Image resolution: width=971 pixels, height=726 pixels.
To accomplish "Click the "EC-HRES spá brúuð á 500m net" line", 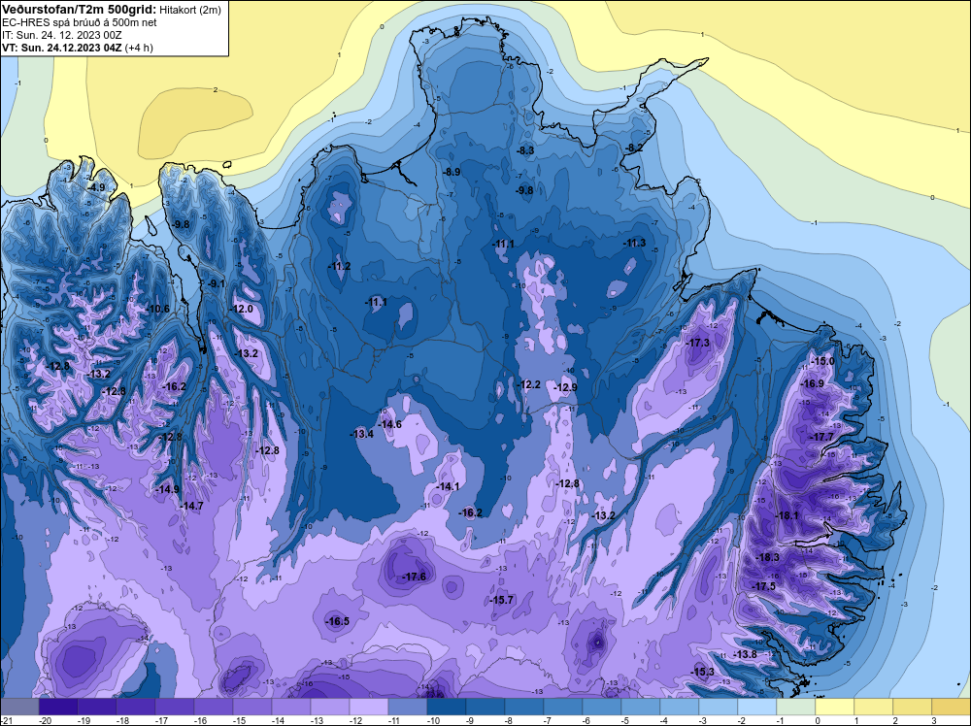I will point(80,22).
